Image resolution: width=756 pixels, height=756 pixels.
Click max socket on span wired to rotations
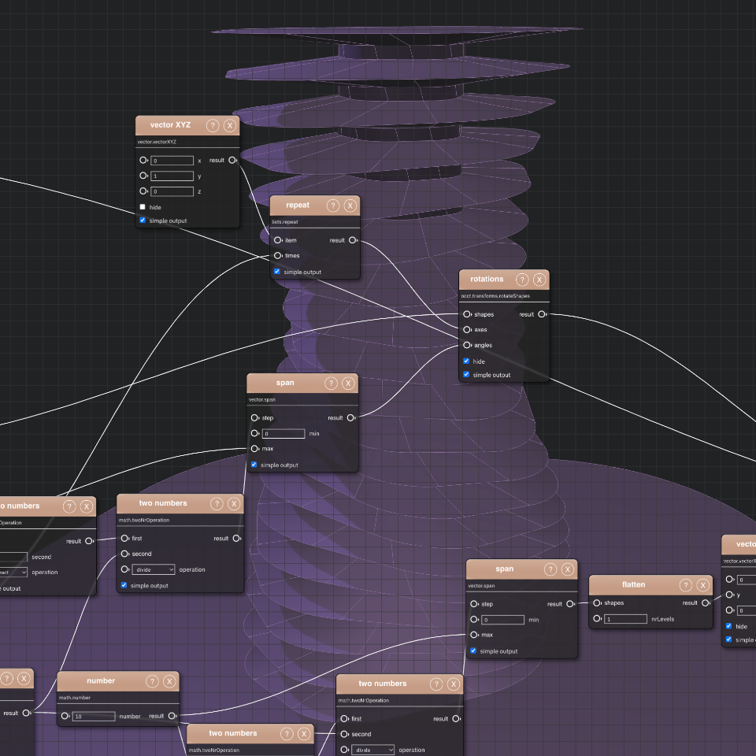(x=254, y=449)
